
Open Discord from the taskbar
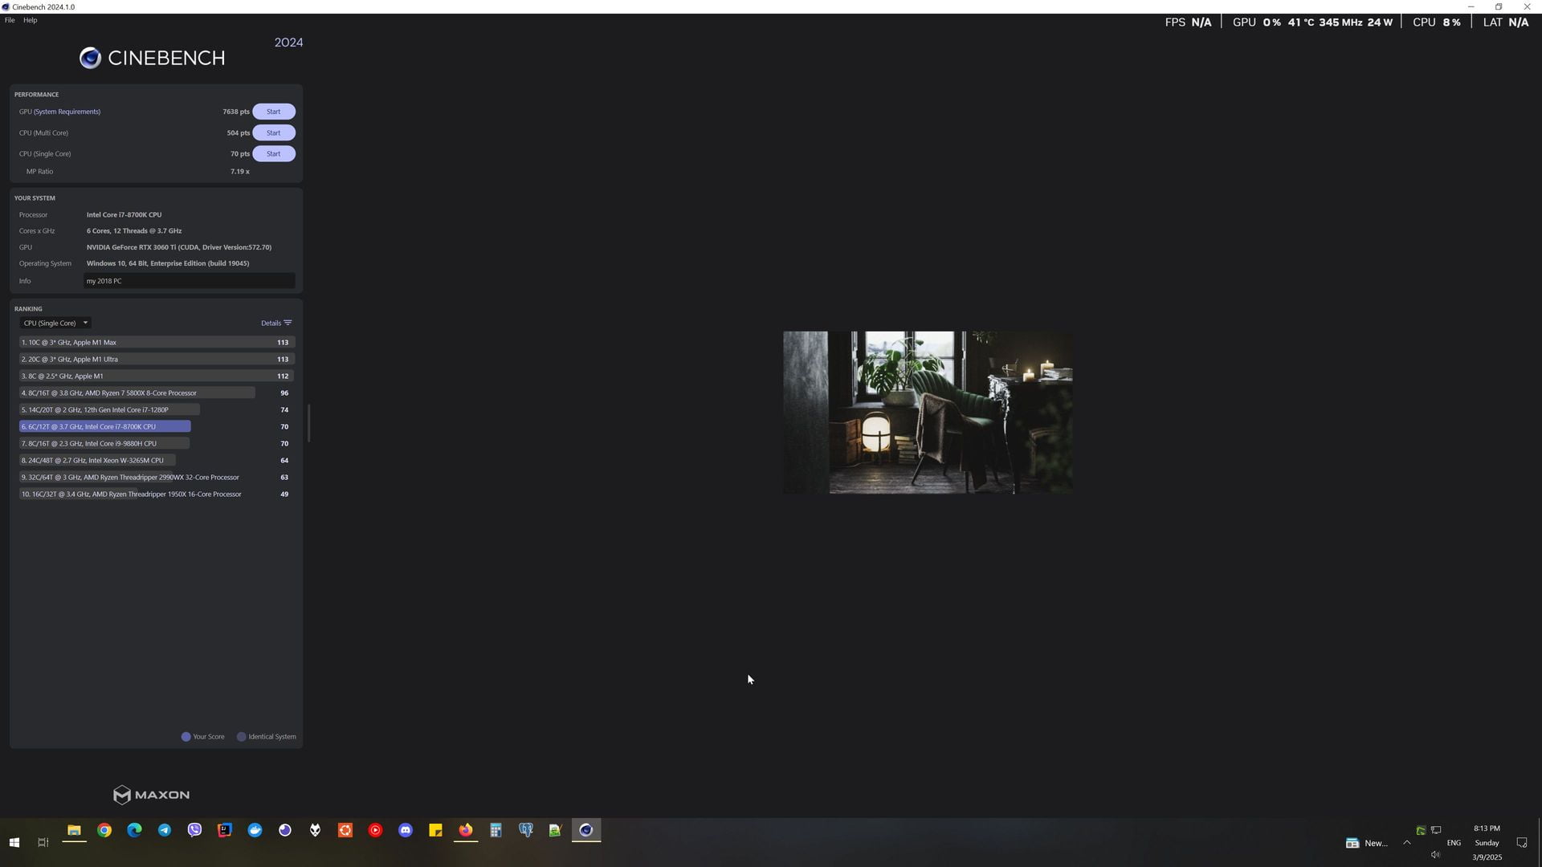pyautogui.click(x=406, y=831)
